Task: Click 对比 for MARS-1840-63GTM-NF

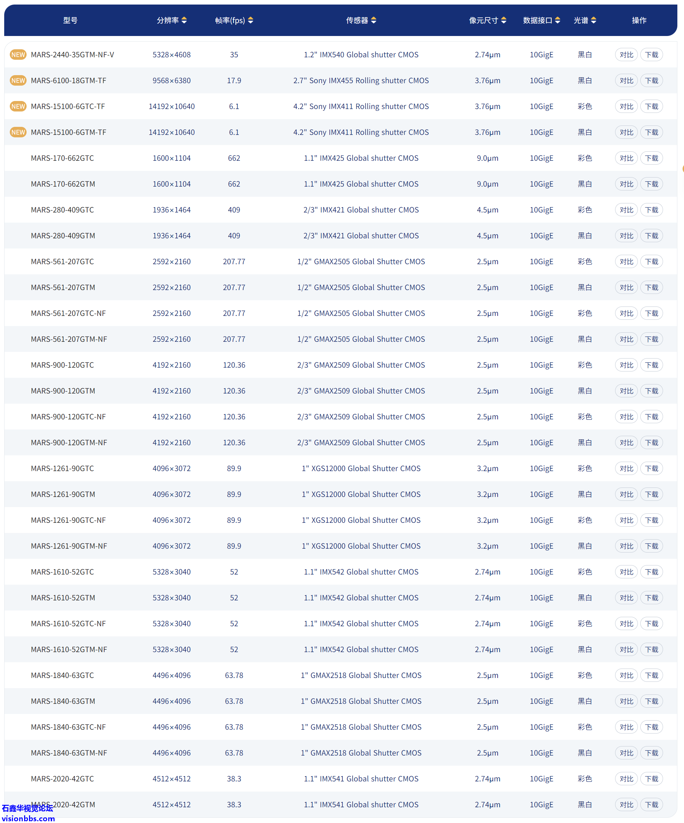Action: 626,753
